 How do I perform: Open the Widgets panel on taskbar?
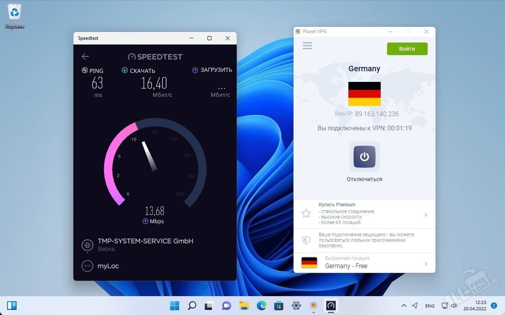pyautogui.click(x=12, y=306)
